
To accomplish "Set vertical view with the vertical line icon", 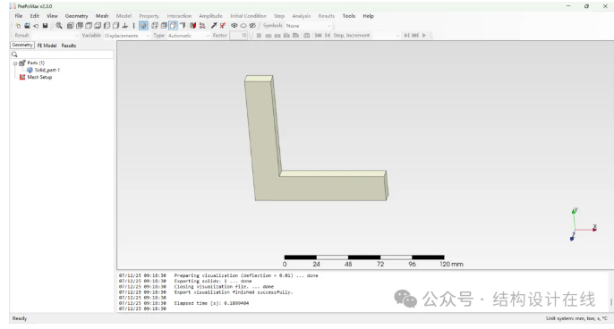I will click(x=133, y=26).
